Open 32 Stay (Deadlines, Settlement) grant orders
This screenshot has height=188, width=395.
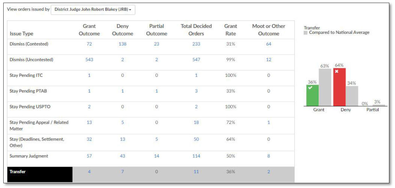[89, 139]
